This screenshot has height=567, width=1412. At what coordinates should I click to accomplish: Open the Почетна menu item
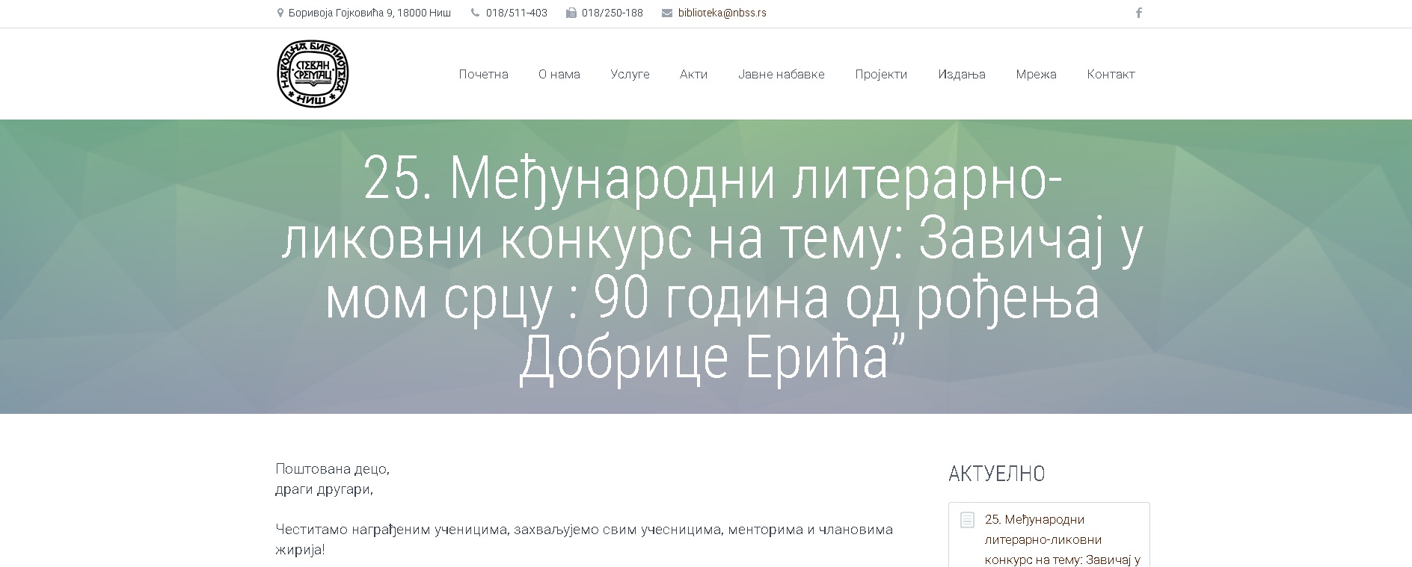pyautogui.click(x=483, y=74)
